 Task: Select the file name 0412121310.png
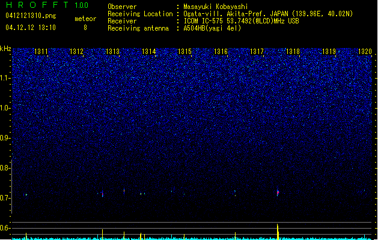click(x=31, y=16)
